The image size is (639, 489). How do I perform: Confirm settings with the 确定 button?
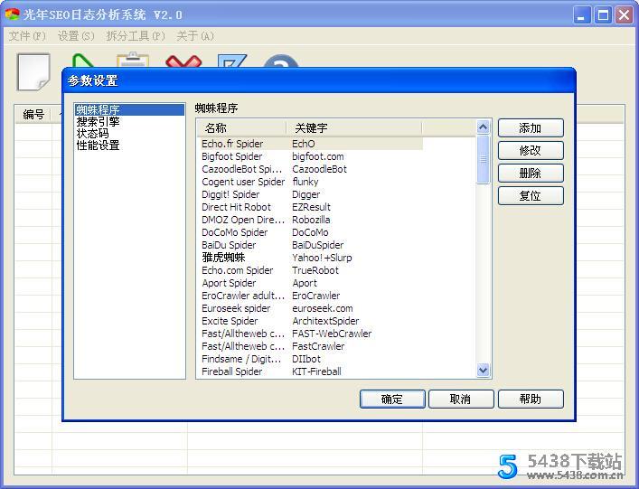[392, 399]
